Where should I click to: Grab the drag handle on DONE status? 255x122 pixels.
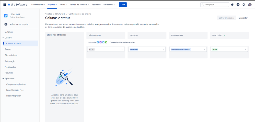coord(245,49)
